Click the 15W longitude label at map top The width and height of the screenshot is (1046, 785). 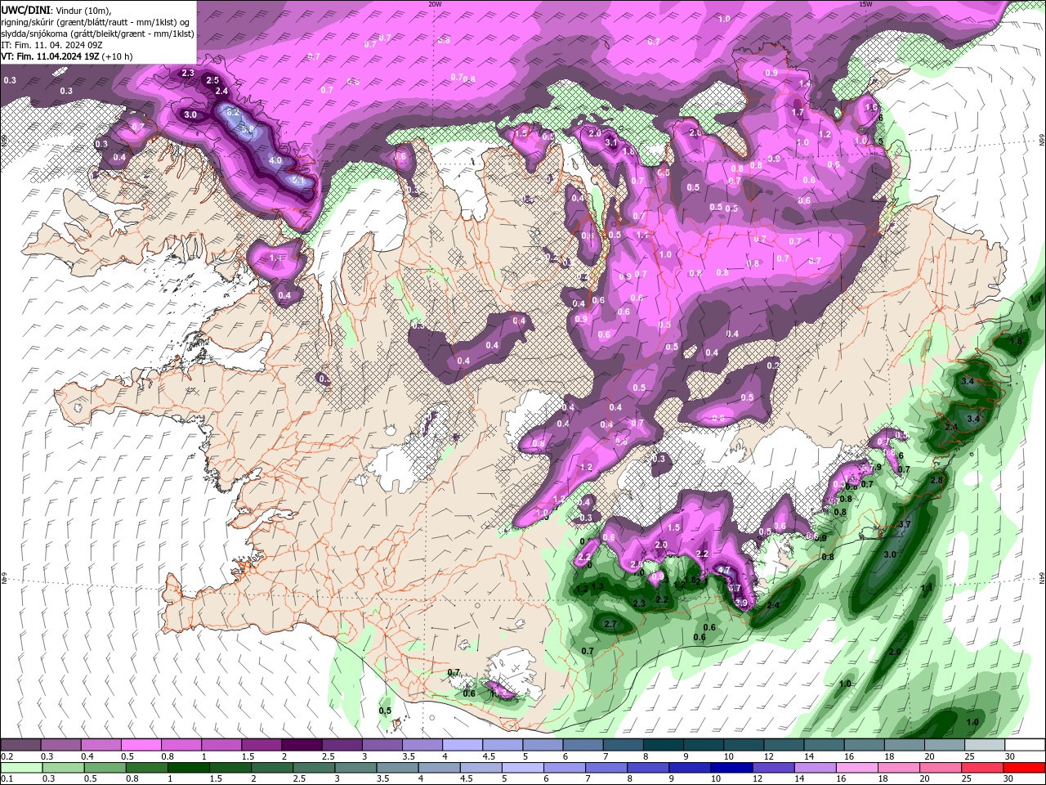pos(865,4)
